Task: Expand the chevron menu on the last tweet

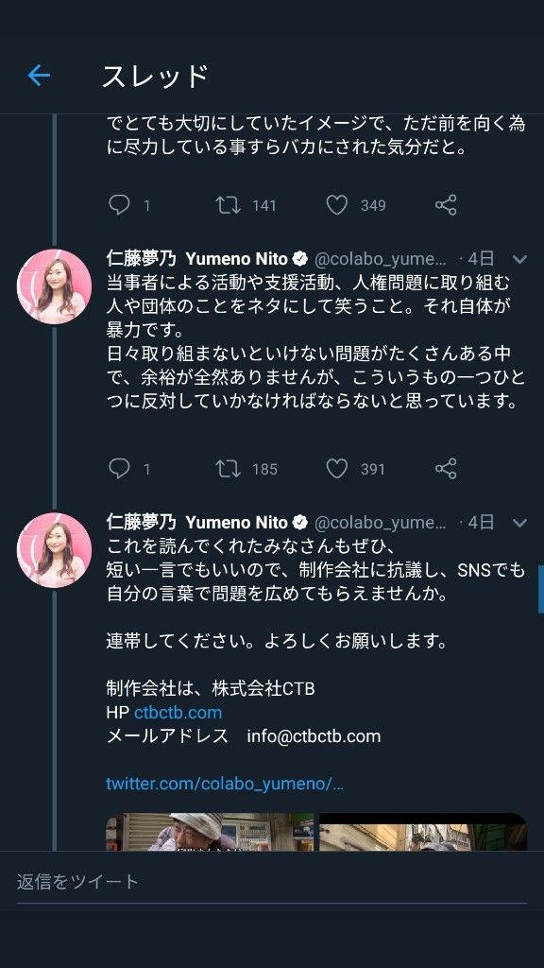Action: 519,524
